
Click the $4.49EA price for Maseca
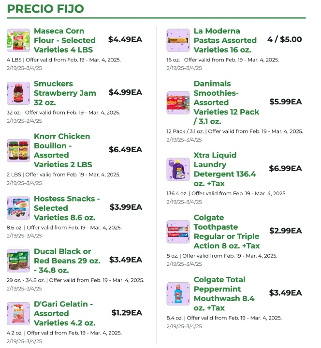point(125,40)
